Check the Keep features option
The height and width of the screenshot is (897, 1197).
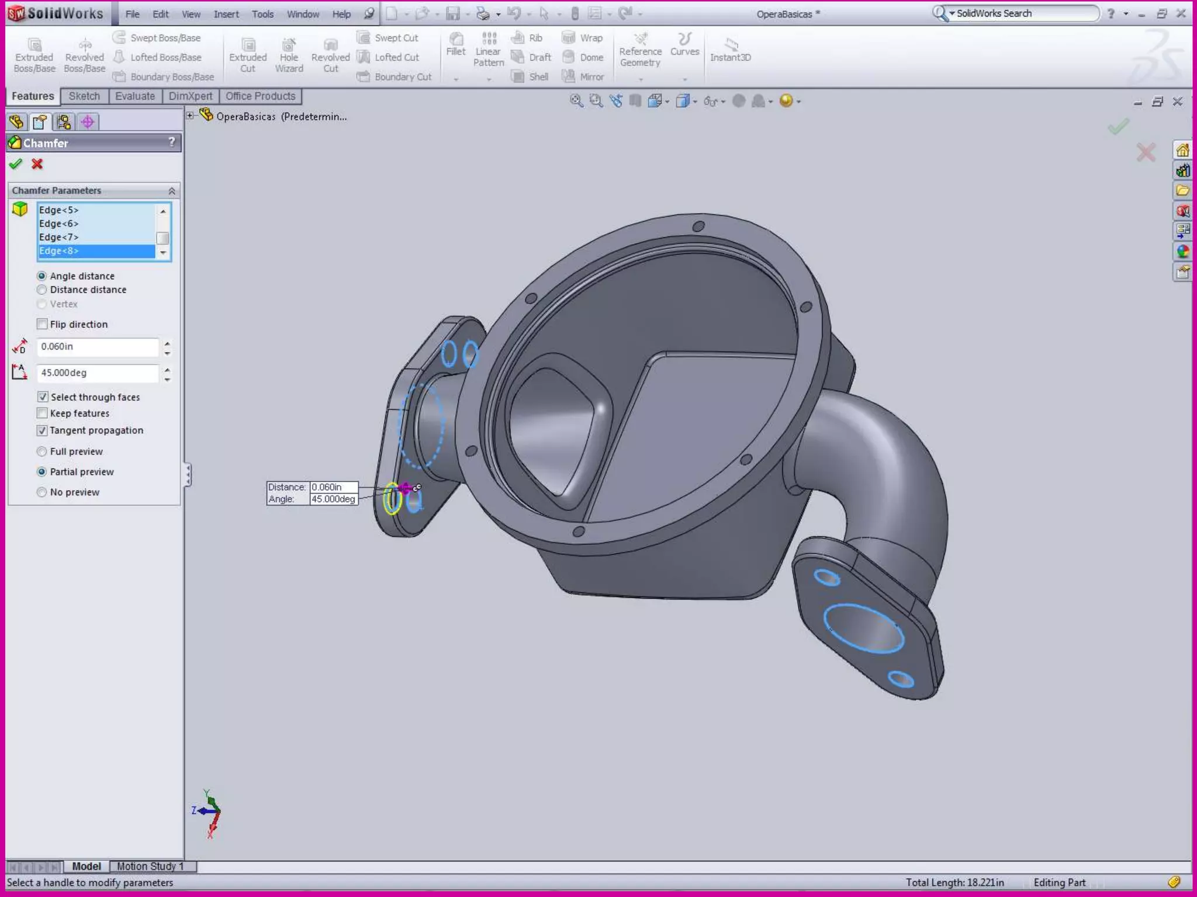click(x=42, y=413)
